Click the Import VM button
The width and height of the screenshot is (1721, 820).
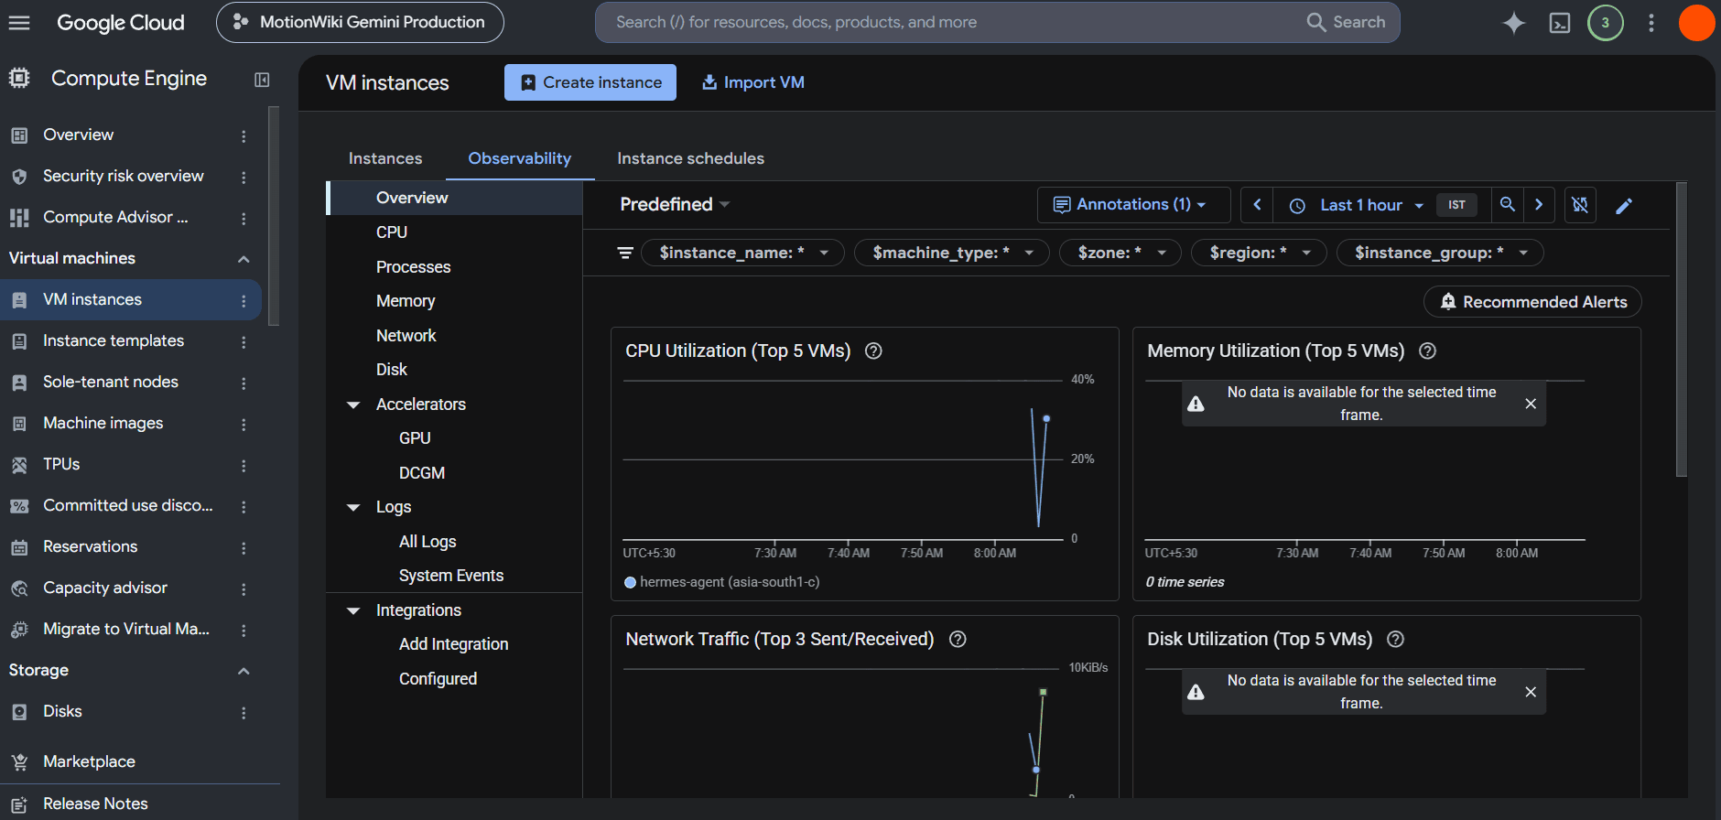(x=752, y=82)
